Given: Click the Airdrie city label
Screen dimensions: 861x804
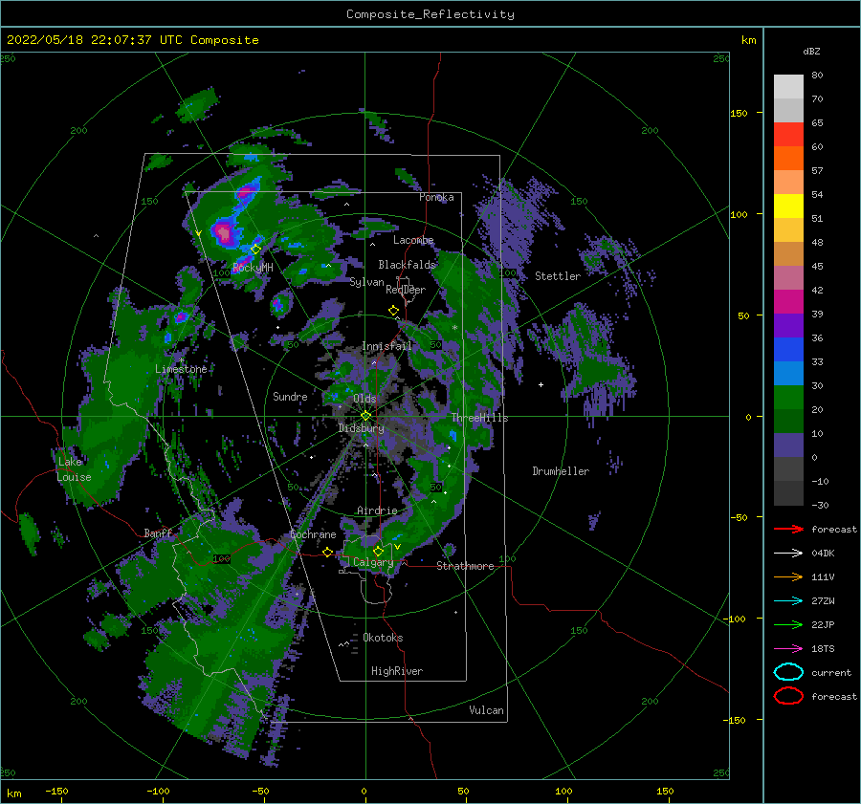Looking at the screenshot, I should point(377,511).
